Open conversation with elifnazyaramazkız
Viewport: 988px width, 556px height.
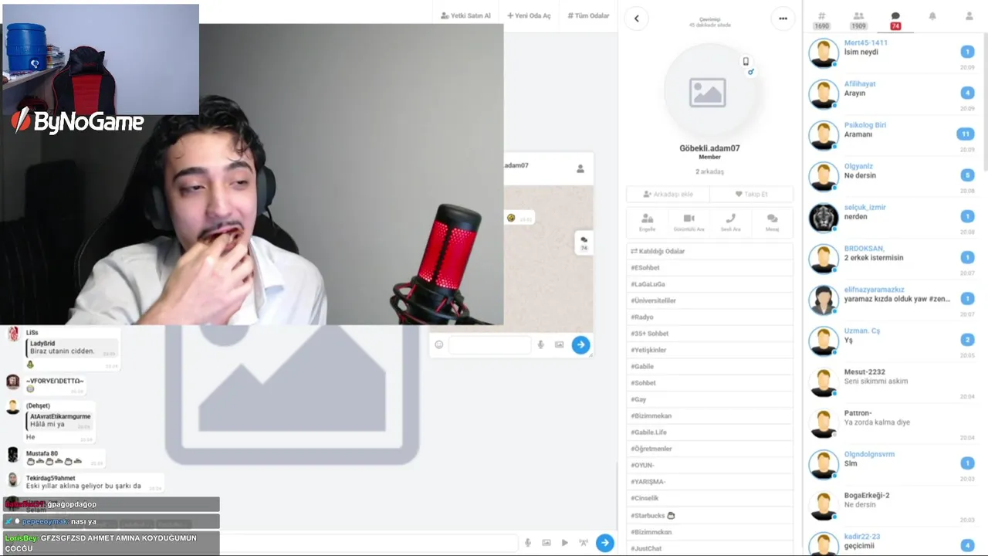pos(892,299)
